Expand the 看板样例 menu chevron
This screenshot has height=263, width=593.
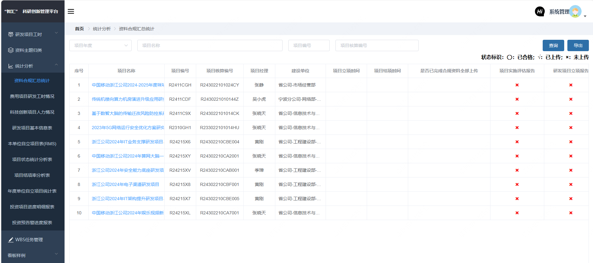(56, 254)
